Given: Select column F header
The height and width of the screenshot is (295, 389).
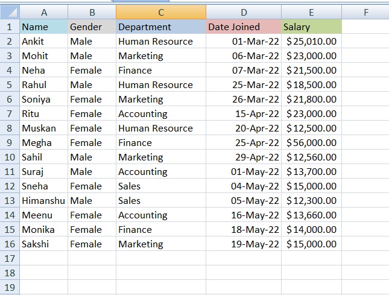Looking at the screenshot, I should 365,12.
